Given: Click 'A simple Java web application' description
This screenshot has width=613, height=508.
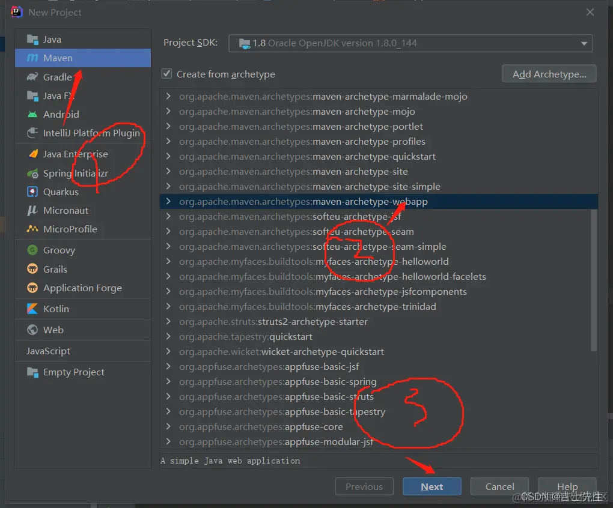Looking at the screenshot, I should tap(230, 461).
